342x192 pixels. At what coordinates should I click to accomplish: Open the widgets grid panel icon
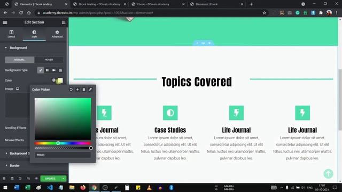pos(64,22)
